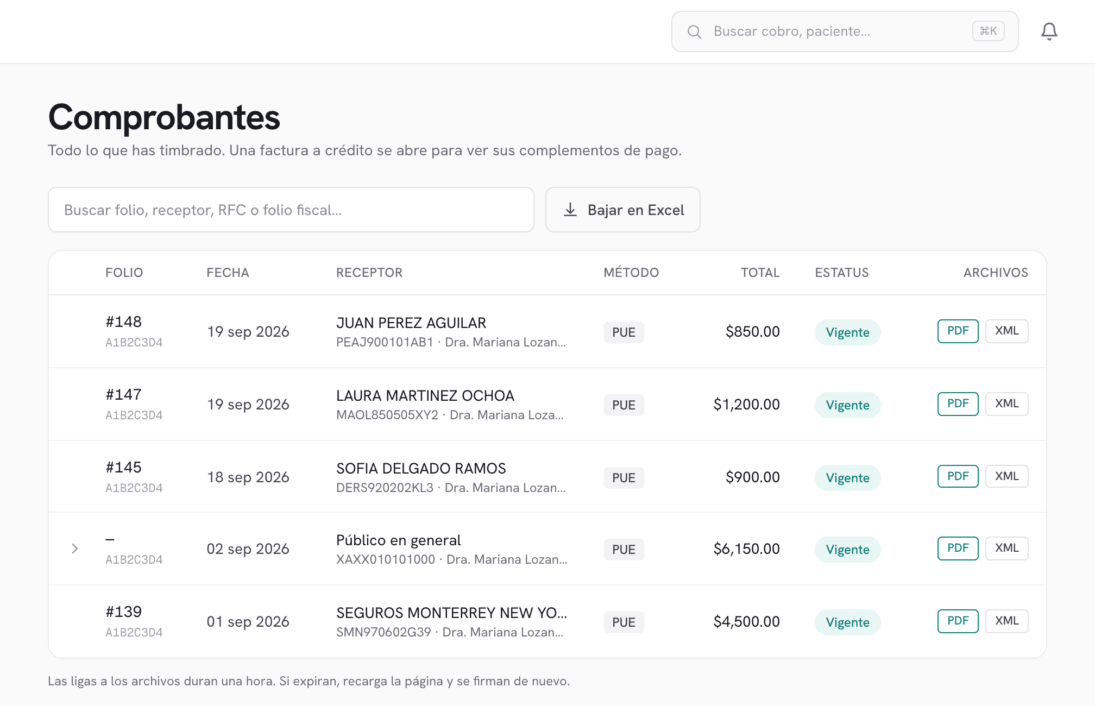Click receptor SOFIA DELGADO RAMOS
Viewport: 1095px width, 706px height.
[421, 469]
